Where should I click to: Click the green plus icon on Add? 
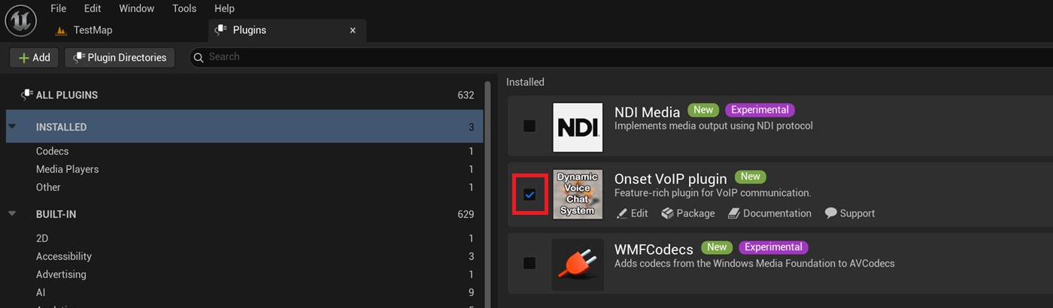coord(24,58)
